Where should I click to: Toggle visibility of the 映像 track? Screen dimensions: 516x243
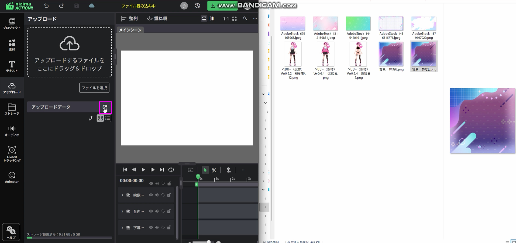tap(151, 195)
